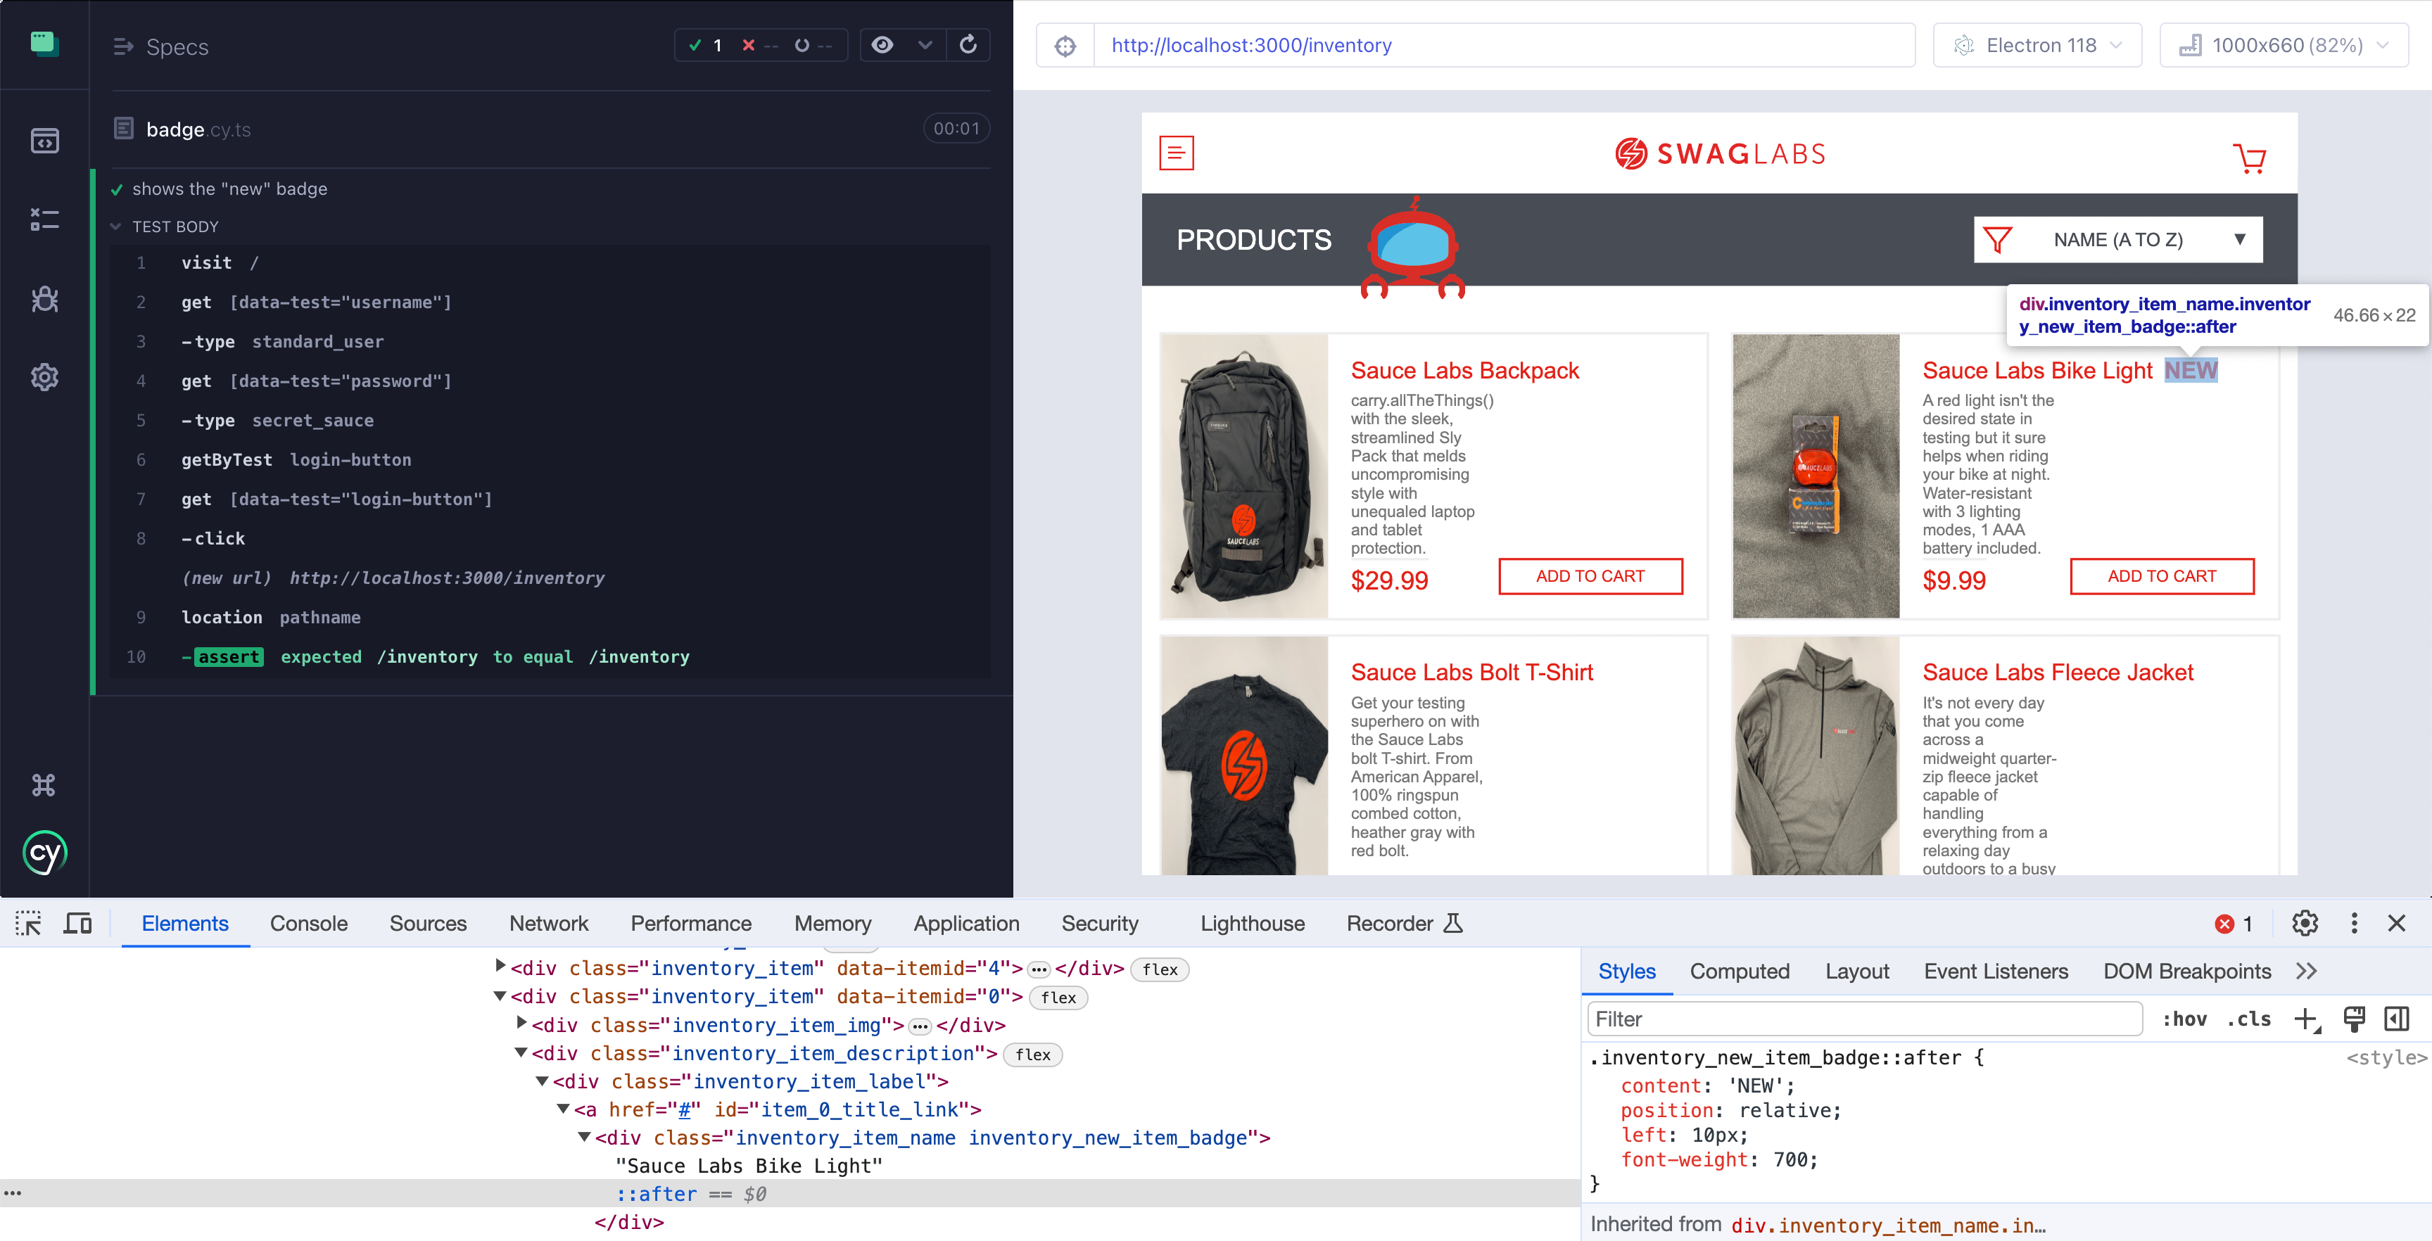Click ADD TO CART for Sauce Labs Bike Light

click(2161, 575)
